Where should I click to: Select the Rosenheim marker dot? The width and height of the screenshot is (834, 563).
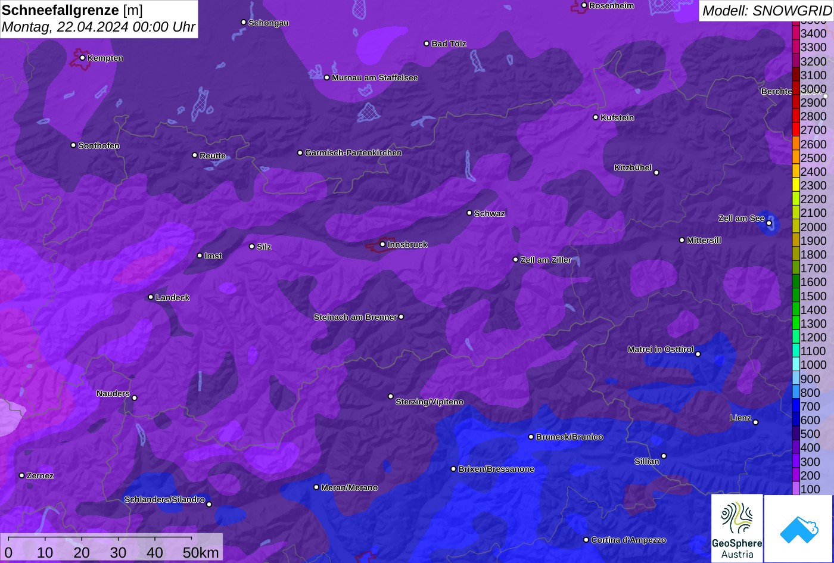coord(584,5)
